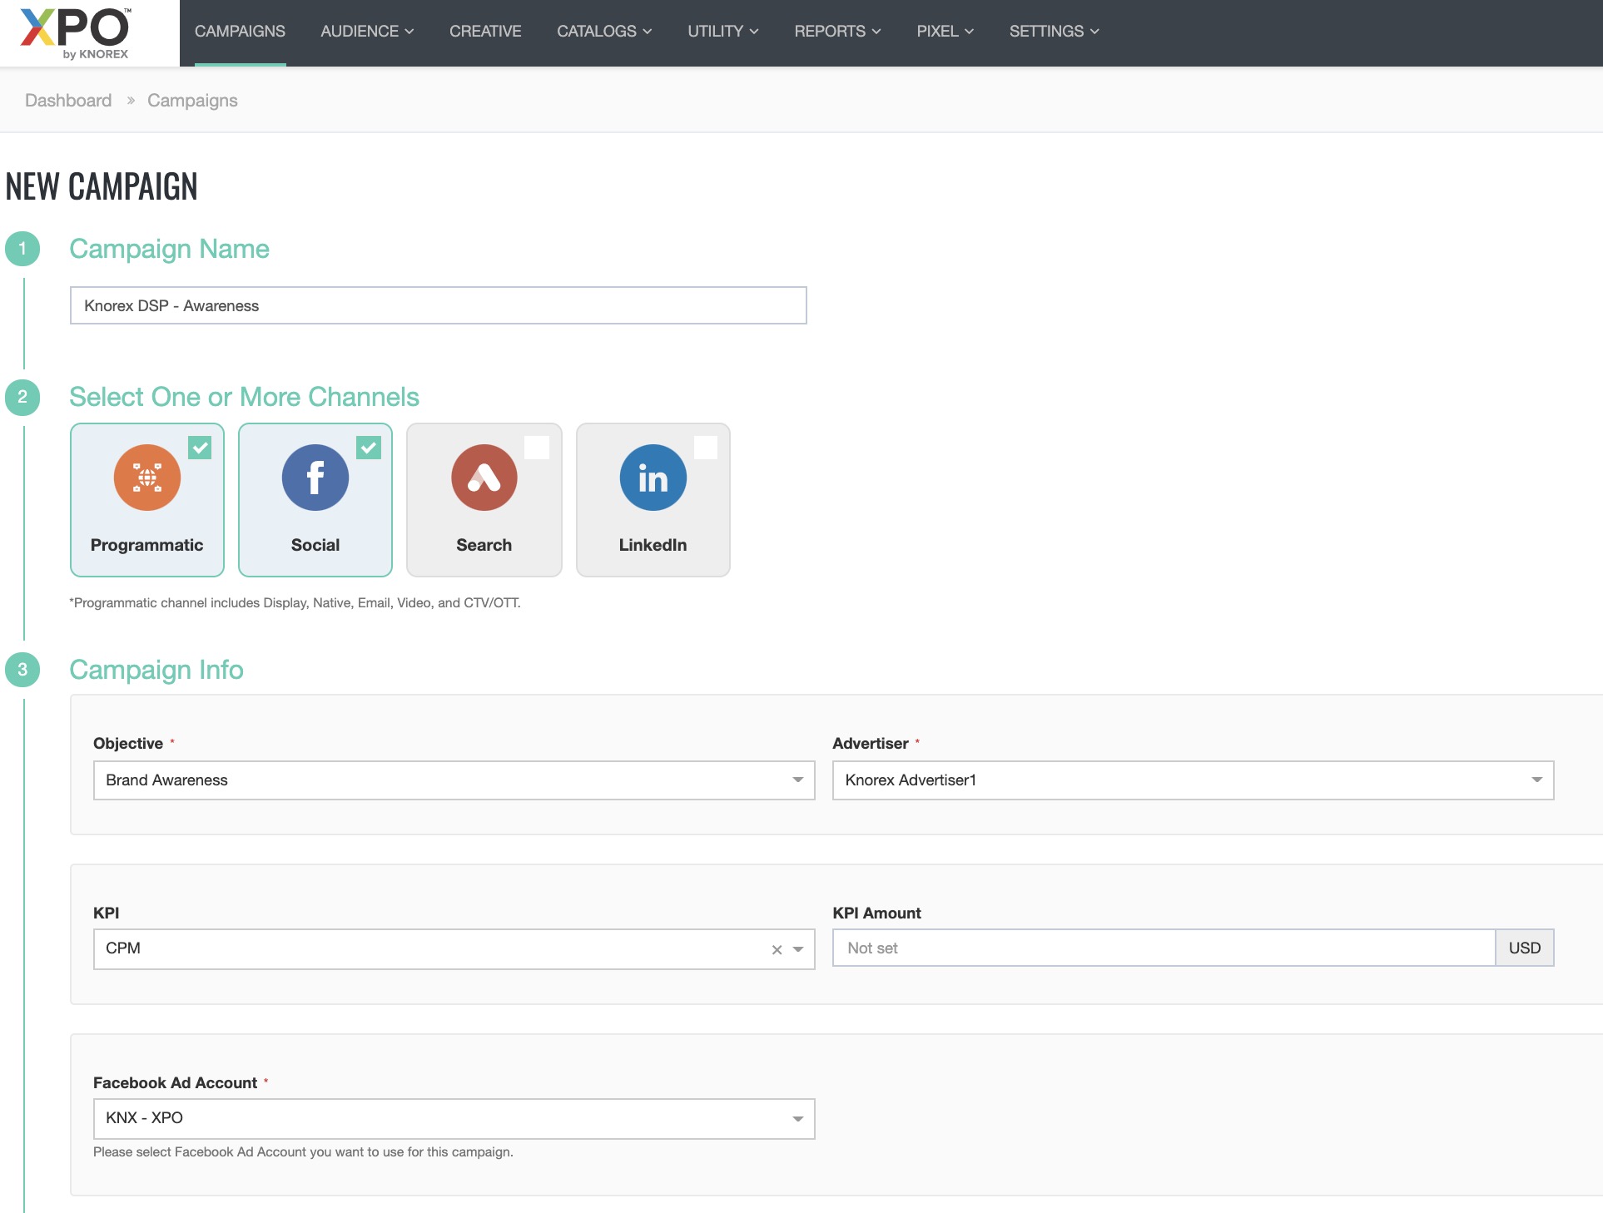Click the Campaign Info heading
This screenshot has width=1603, height=1213.
(x=156, y=670)
